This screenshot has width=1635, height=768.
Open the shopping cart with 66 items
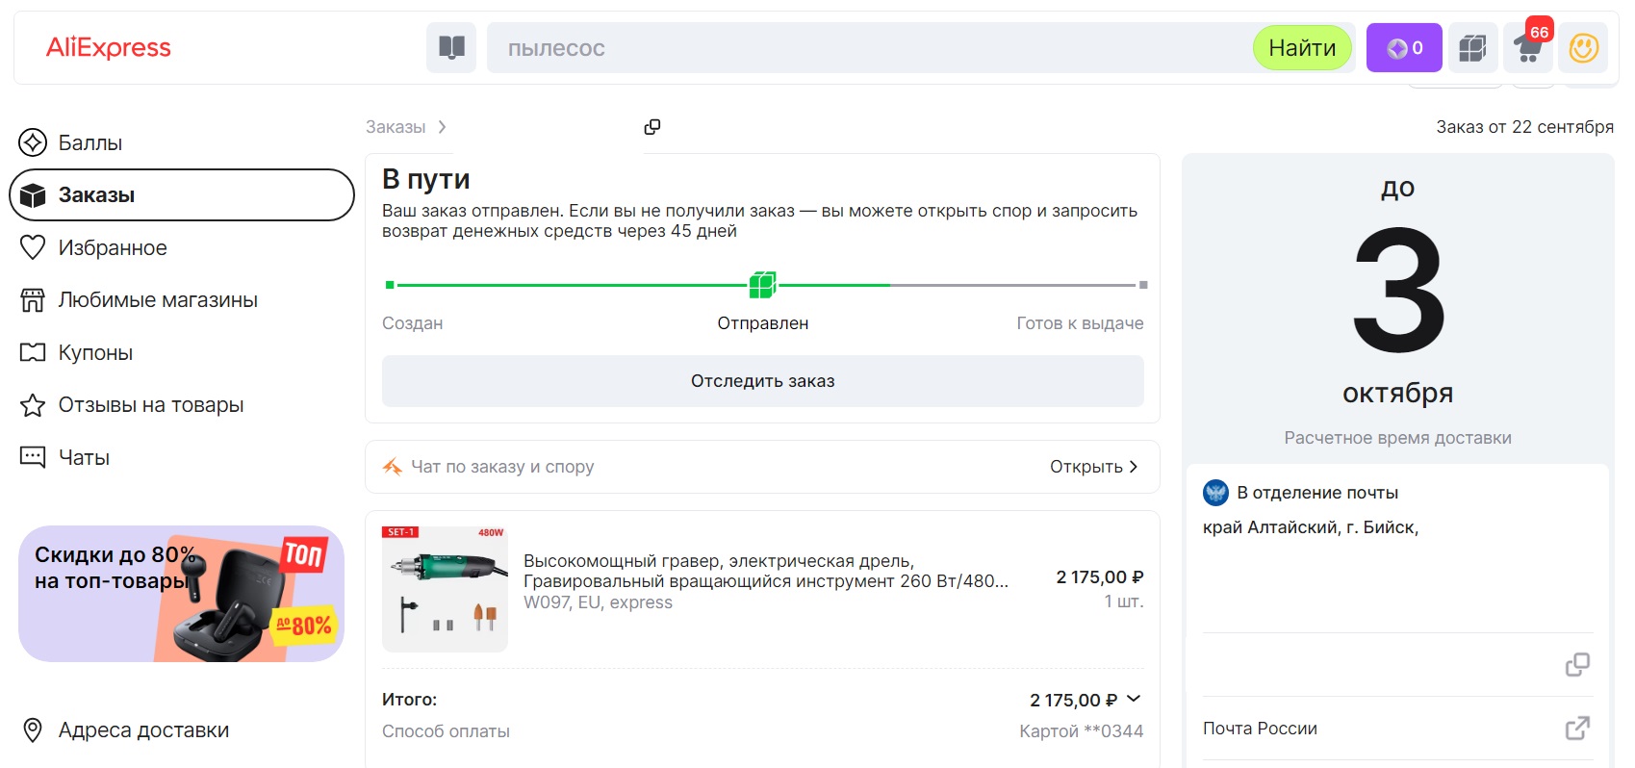pos(1528,48)
